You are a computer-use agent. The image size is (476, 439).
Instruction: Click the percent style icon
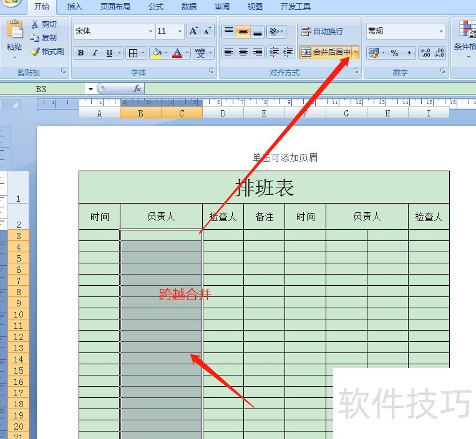coord(394,53)
